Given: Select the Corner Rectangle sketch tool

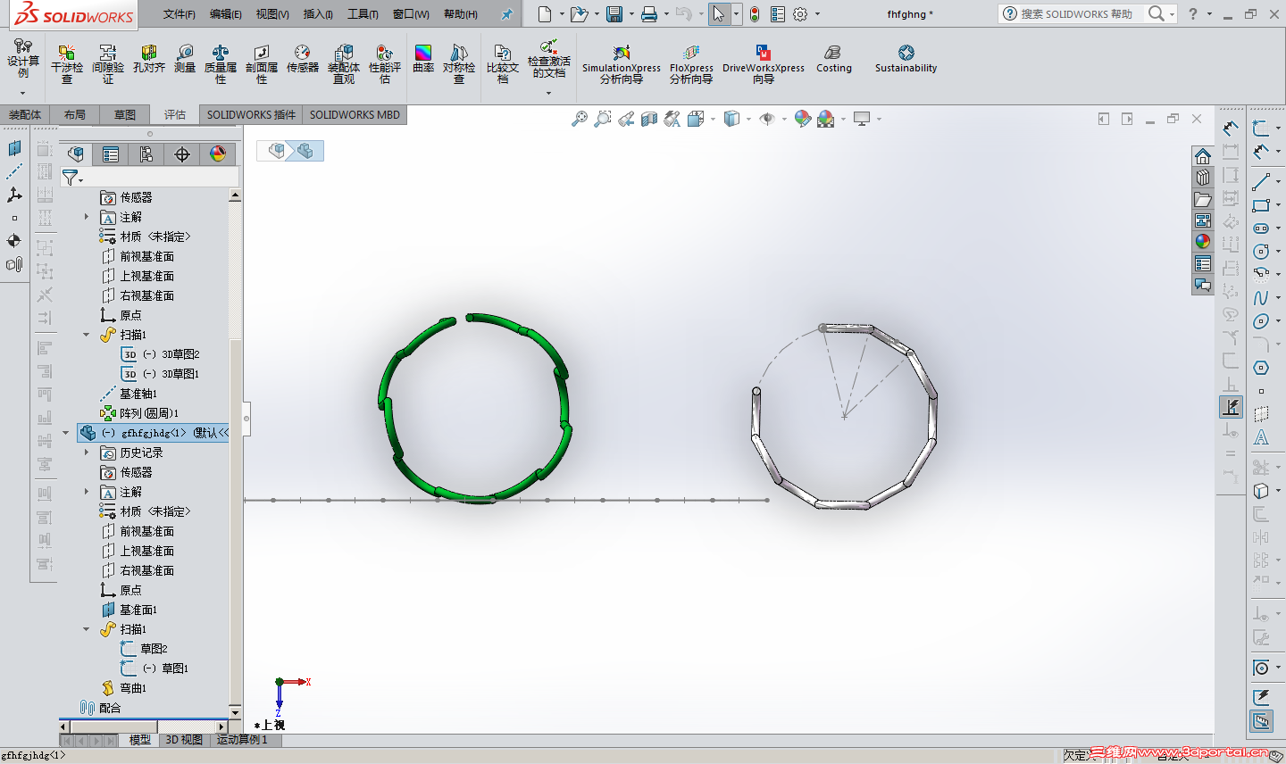Looking at the screenshot, I should (x=1261, y=205).
